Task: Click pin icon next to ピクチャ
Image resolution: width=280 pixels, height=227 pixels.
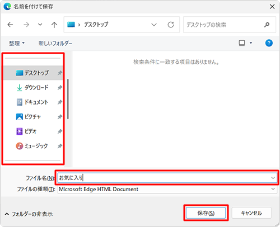Action: point(60,117)
